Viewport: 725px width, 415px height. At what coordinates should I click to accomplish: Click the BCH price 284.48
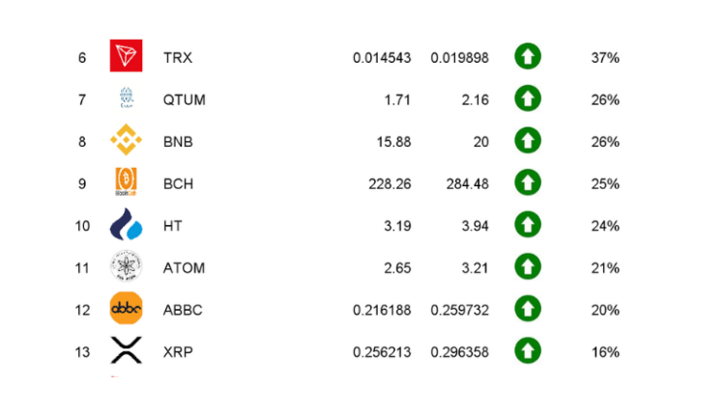tap(468, 183)
